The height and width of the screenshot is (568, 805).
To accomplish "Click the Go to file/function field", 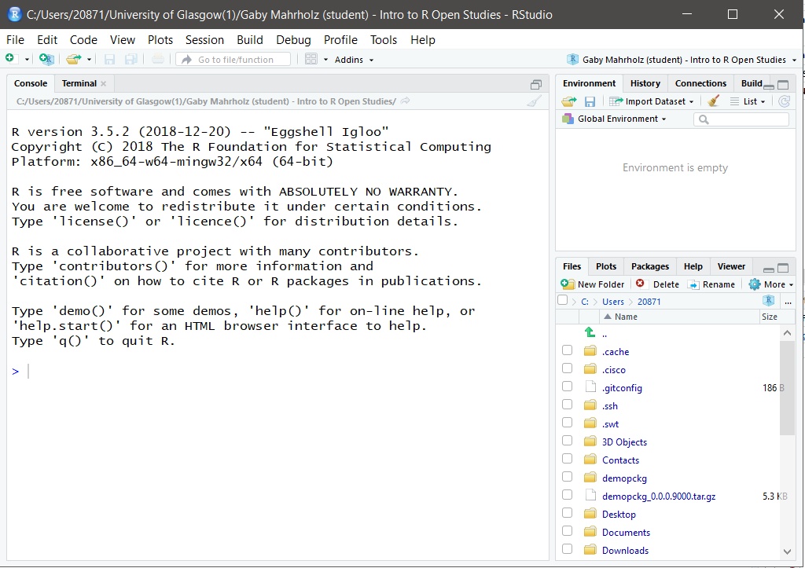I will tap(233, 60).
